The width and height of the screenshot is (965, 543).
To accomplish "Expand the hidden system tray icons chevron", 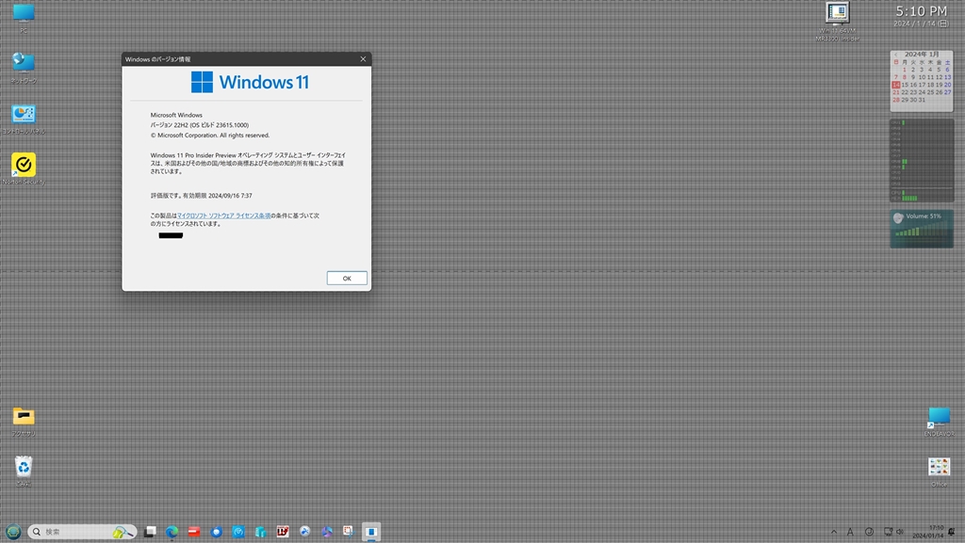I will point(834,532).
